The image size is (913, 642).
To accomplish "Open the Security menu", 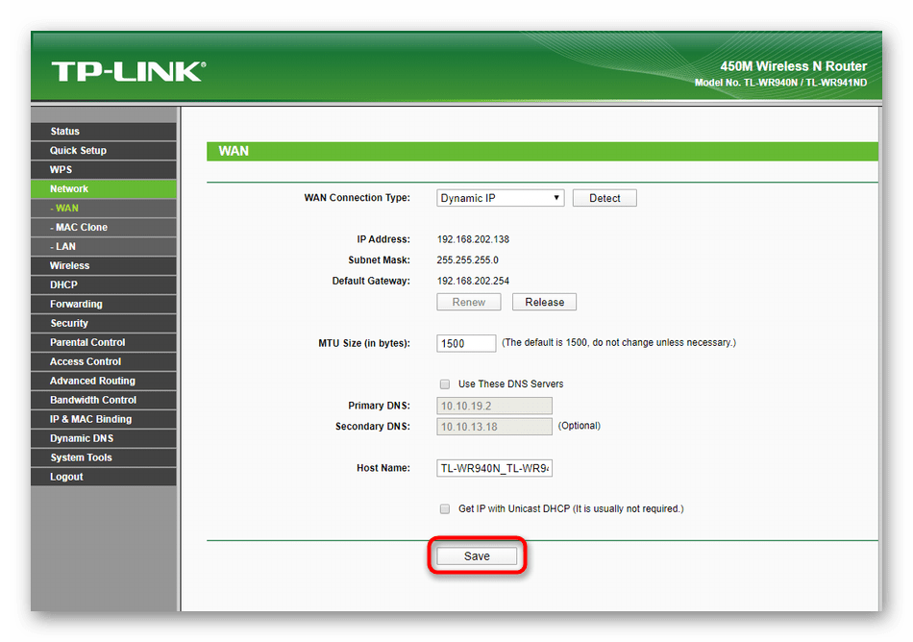I will point(104,323).
